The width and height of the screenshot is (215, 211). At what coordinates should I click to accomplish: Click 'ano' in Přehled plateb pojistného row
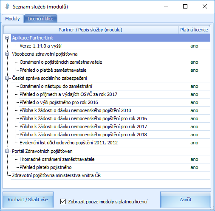click(194, 167)
